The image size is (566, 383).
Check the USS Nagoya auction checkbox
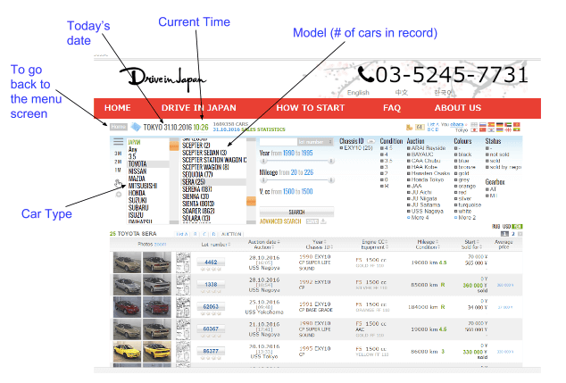click(x=409, y=212)
